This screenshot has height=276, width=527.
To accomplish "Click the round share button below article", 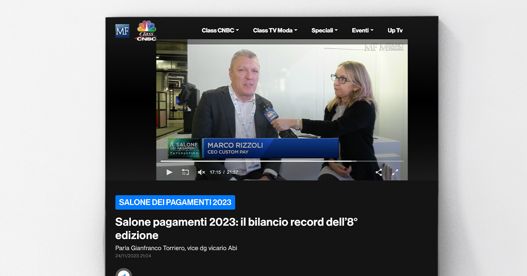I will pyautogui.click(x=123, y=272).
